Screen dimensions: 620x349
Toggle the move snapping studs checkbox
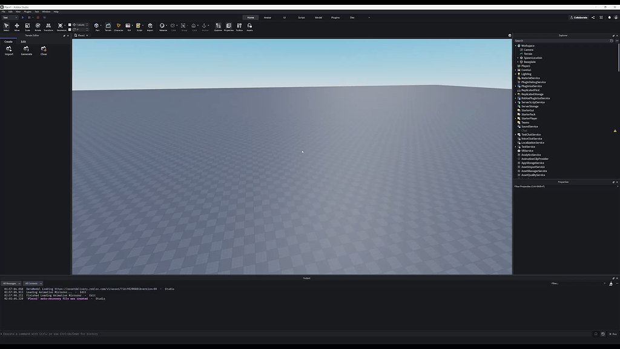pos(70,25)
